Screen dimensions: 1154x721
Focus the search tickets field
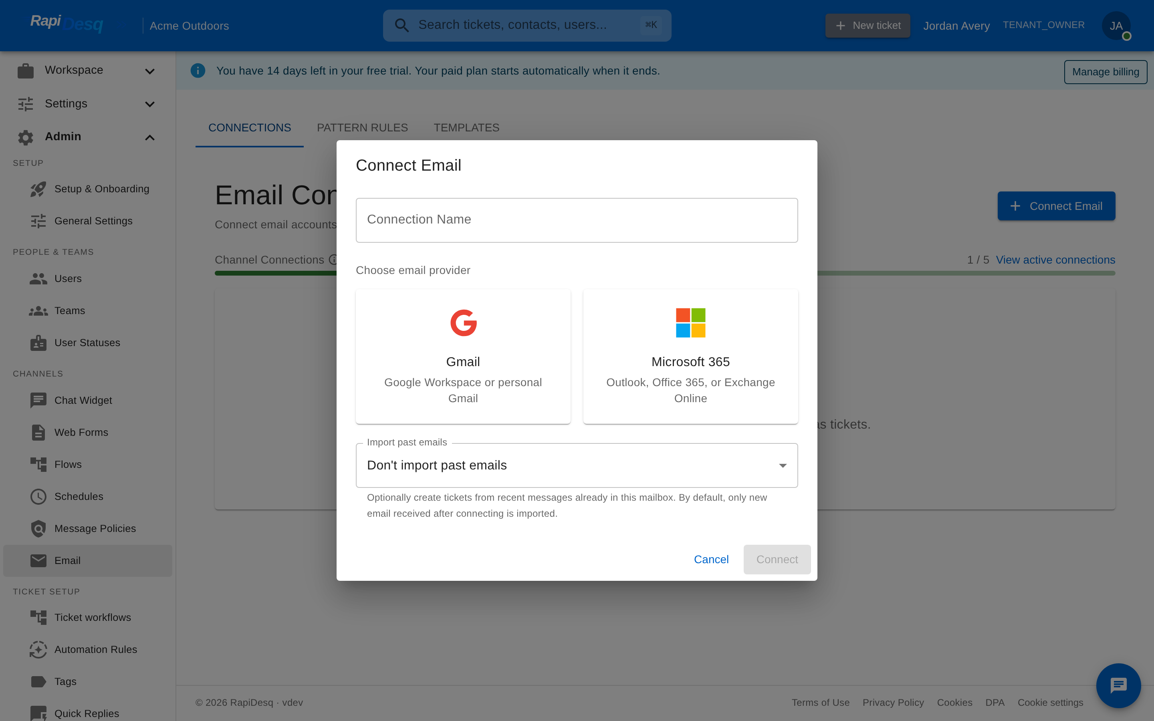(x=527, y=25)
